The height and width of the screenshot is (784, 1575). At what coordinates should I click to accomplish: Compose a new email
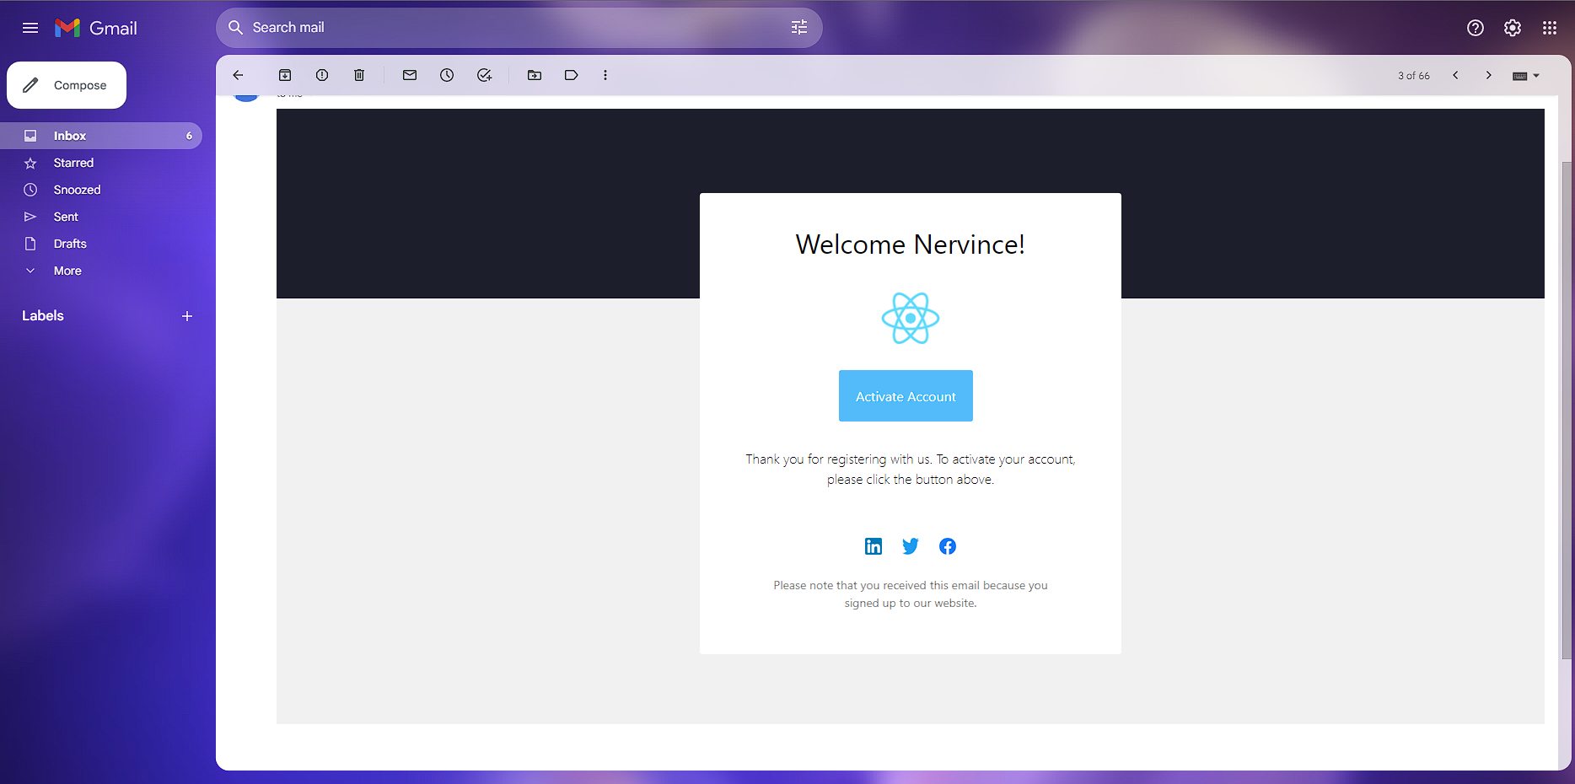(67, 85)
